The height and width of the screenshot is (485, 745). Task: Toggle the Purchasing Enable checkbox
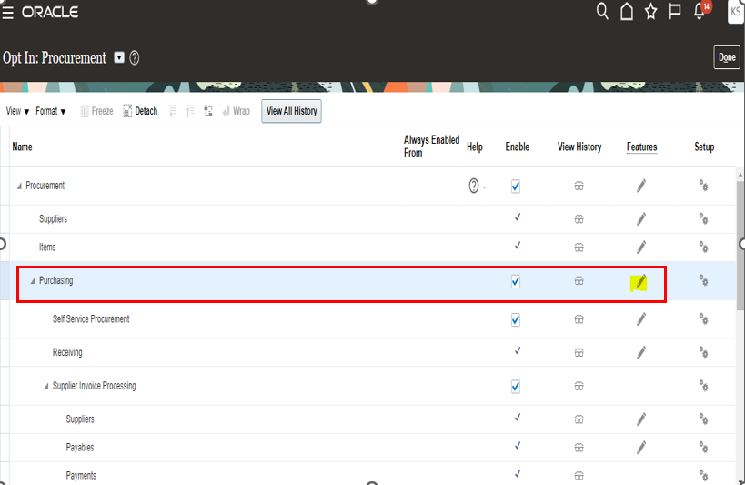pyautogui.click(x=516, y=281)
